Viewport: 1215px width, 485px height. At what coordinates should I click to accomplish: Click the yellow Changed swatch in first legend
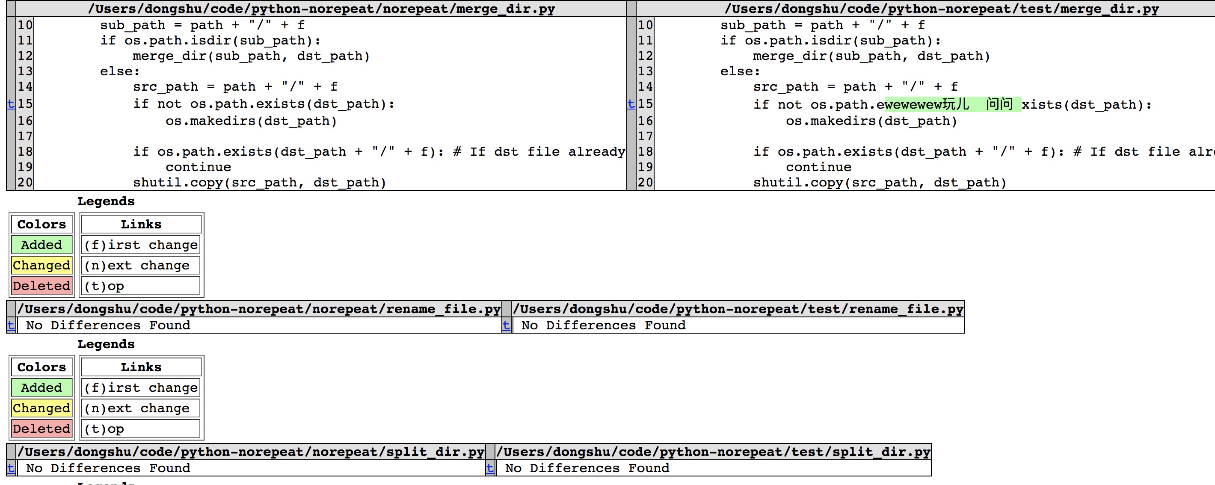(x=41, y=265)
